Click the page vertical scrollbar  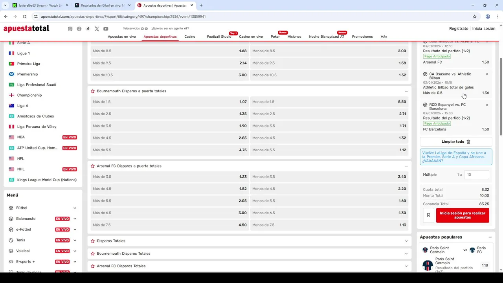click(501, 96)
